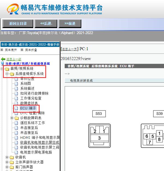Click the document icon for ECU 端子
Viewport: 164px width, 171px height.
tap(16, 108)
